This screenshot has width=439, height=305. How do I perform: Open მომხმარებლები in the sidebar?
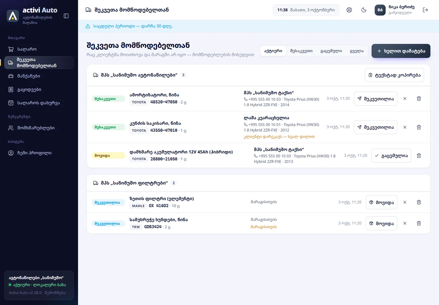pos(39,128)
